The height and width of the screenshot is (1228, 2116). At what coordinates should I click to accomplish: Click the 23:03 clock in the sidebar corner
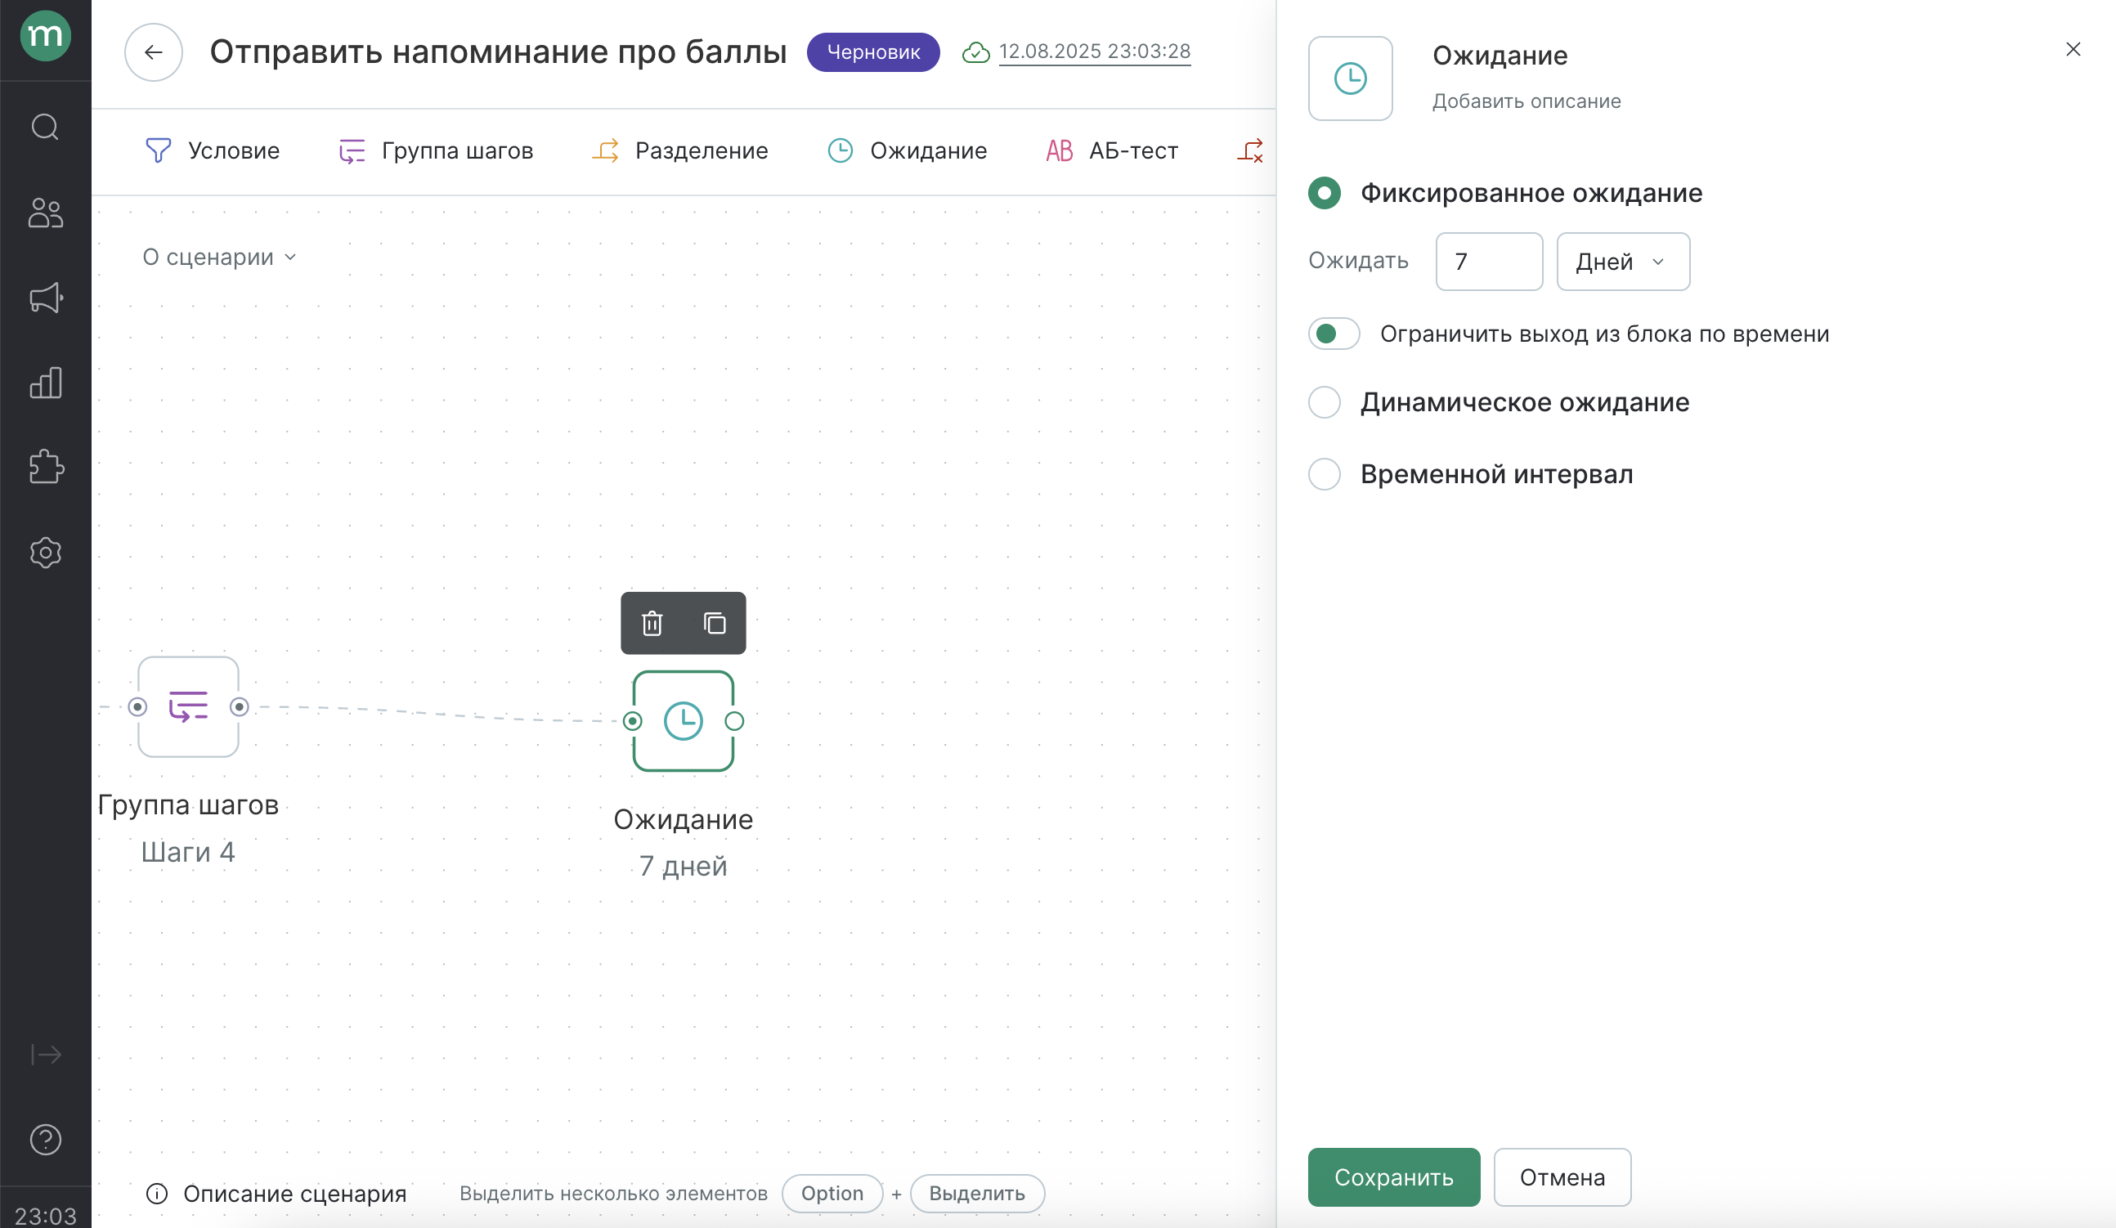[45, 1215]
